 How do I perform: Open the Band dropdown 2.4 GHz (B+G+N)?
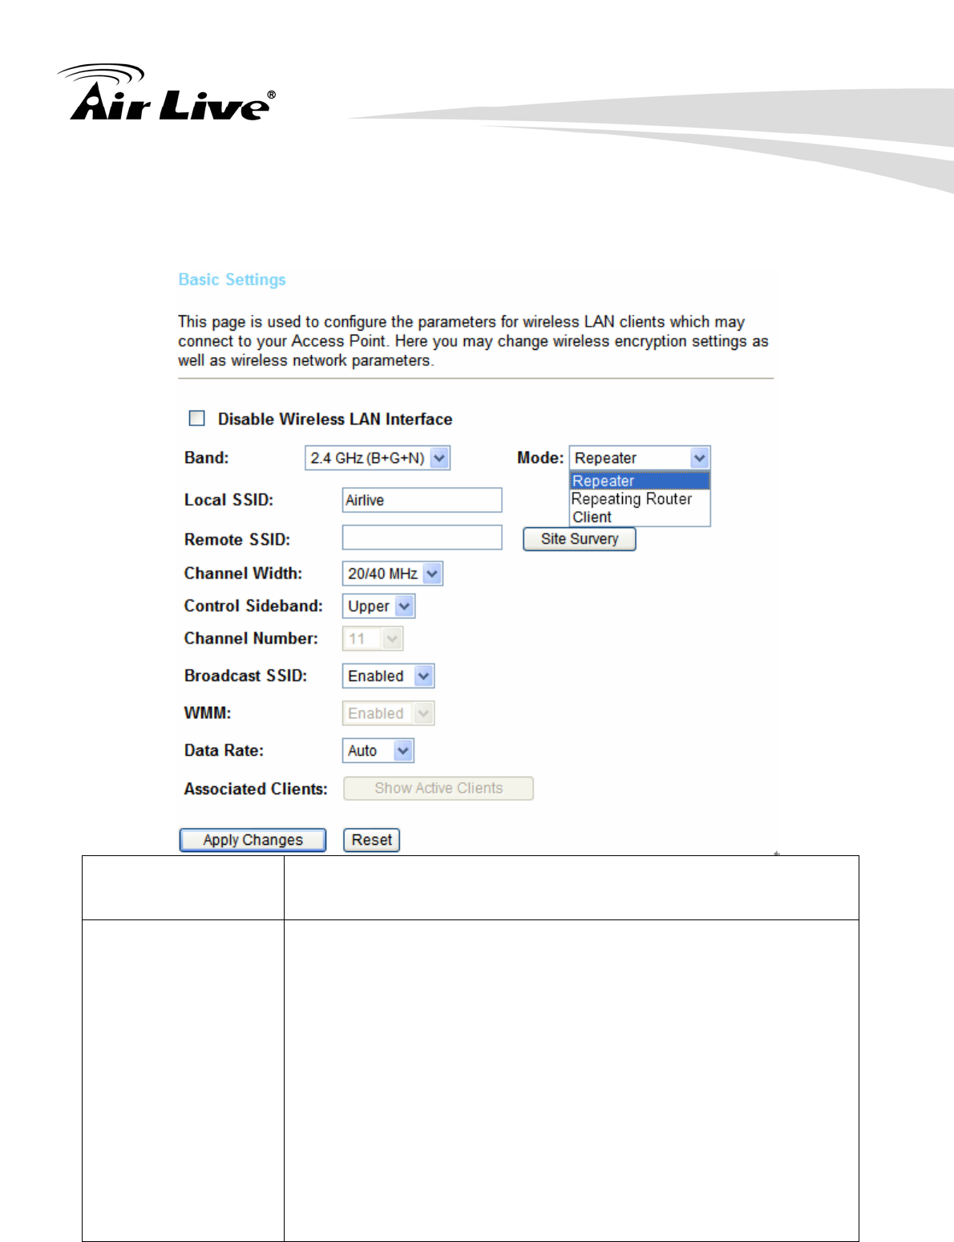[377, 458]
